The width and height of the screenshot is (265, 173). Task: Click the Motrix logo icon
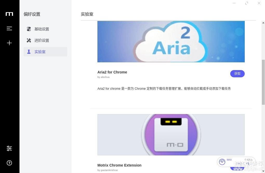pos(9,14)
